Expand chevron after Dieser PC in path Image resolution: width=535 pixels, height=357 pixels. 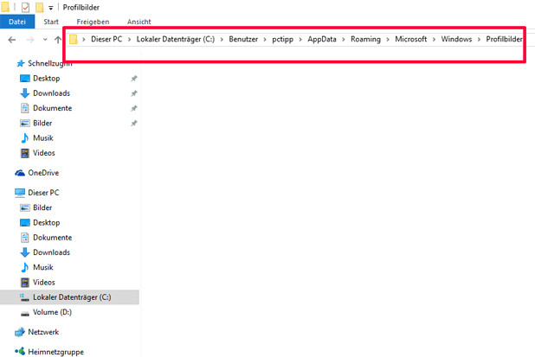tap(129, 40)
